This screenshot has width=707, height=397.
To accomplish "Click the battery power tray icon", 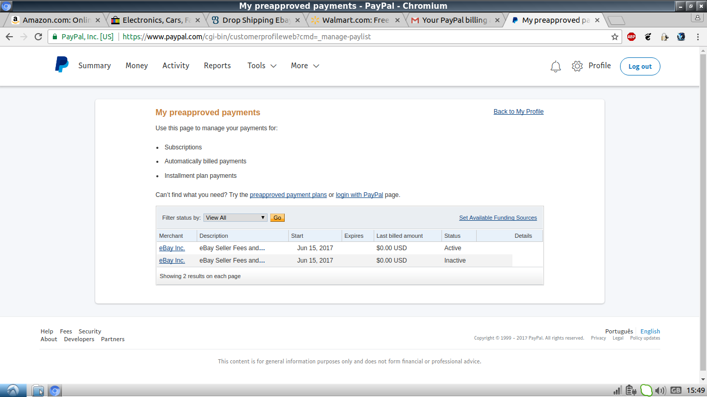I will click(x=630, y=390).
